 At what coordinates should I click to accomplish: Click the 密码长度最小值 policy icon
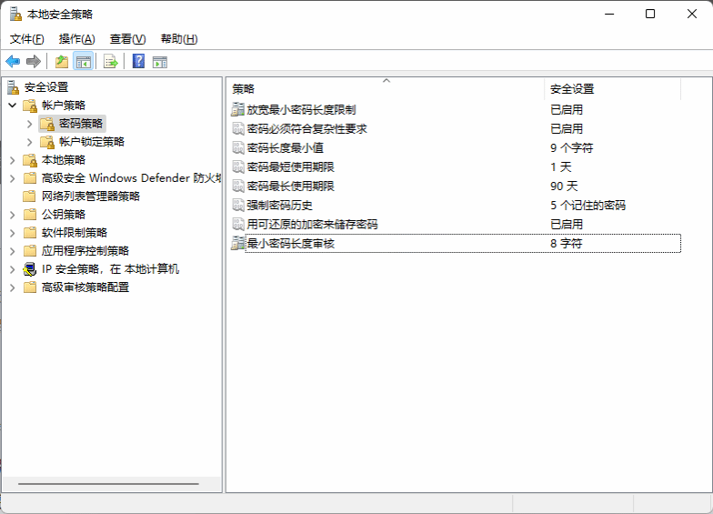(238, 147)
